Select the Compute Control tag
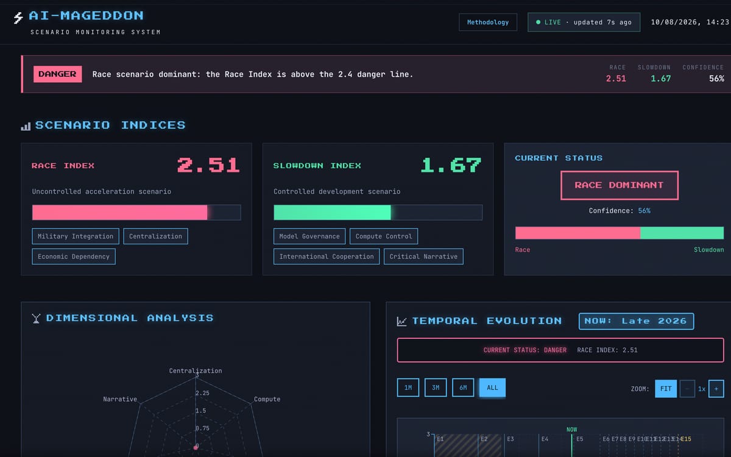This screenshot has height=457, width=731. point(384,236)
